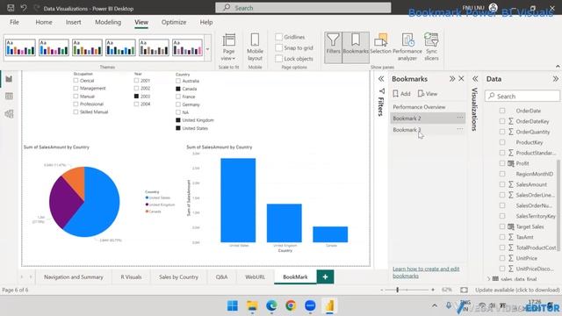
Task: Uncheck year 2003 in Year slicer
Action: coord(136,96)
